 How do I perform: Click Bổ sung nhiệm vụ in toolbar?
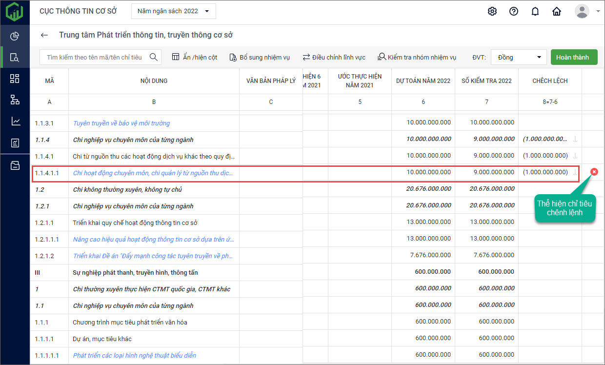click(259, 57)
